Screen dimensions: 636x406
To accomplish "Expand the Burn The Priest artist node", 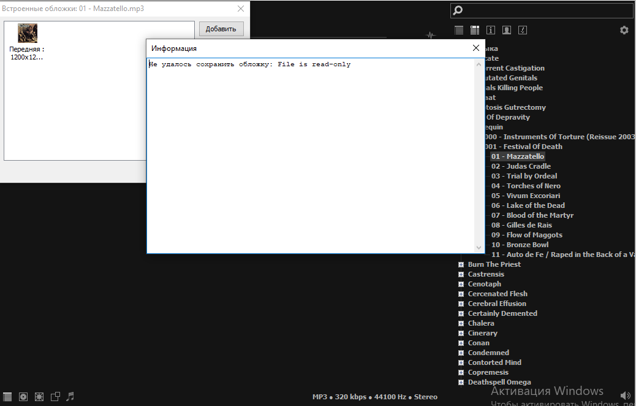I will click(461, 264).
